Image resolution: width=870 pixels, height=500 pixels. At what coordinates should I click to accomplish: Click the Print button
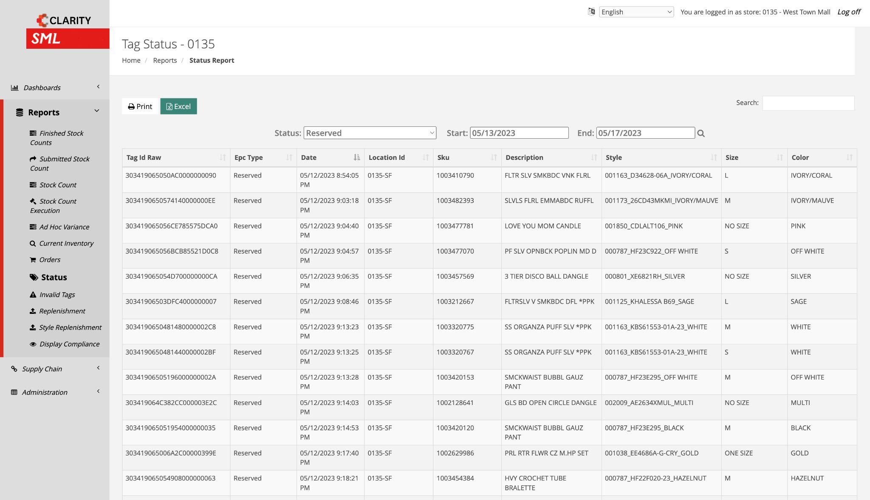coord(140,106)
